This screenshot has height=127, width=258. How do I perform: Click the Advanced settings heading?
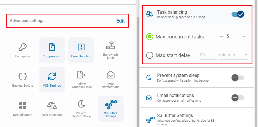[27, 21]
